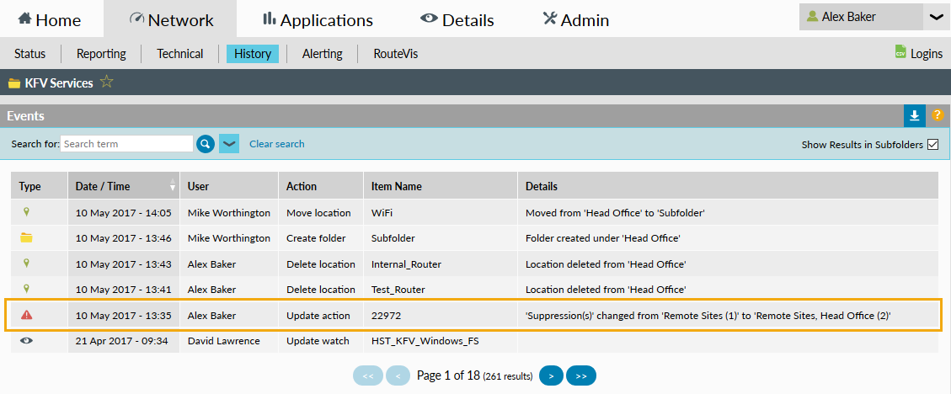Run search with the magnifier icon
This screenshot has width=951, height=394.
(x=206, y=144)
